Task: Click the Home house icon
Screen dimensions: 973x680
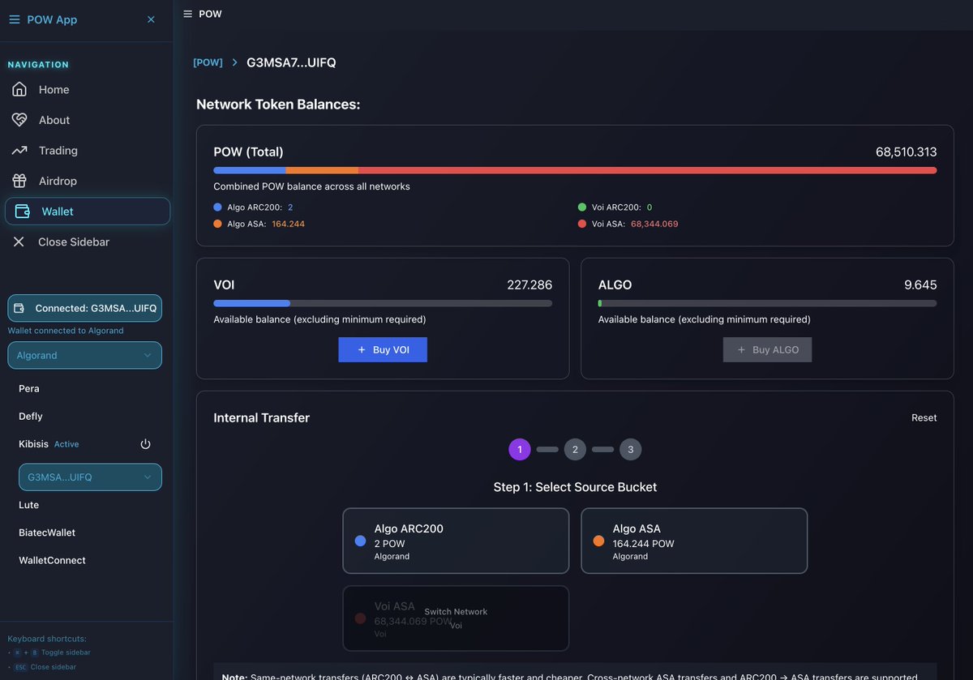Action: pos(19,89)
